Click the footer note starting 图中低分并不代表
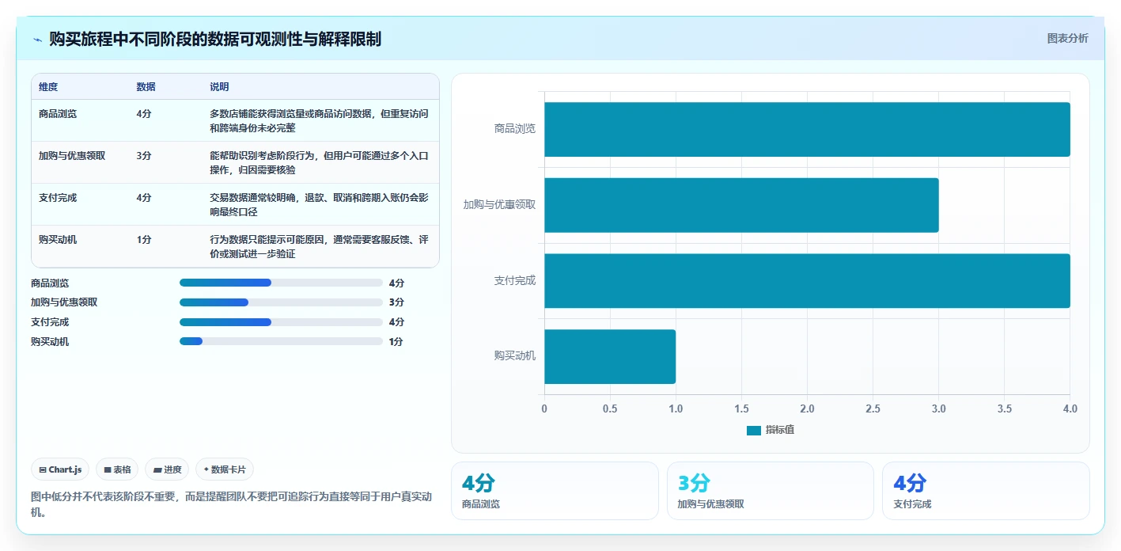Image resolution: width=1121 pixels, height=551 pixels. coord(232,504)
